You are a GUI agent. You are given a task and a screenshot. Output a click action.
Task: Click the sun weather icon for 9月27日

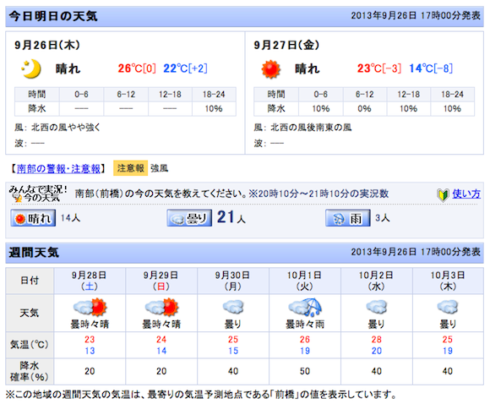[270, 68]
